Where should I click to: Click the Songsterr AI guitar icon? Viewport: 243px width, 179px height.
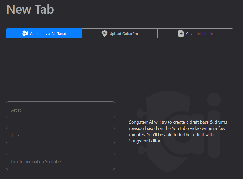25,33
